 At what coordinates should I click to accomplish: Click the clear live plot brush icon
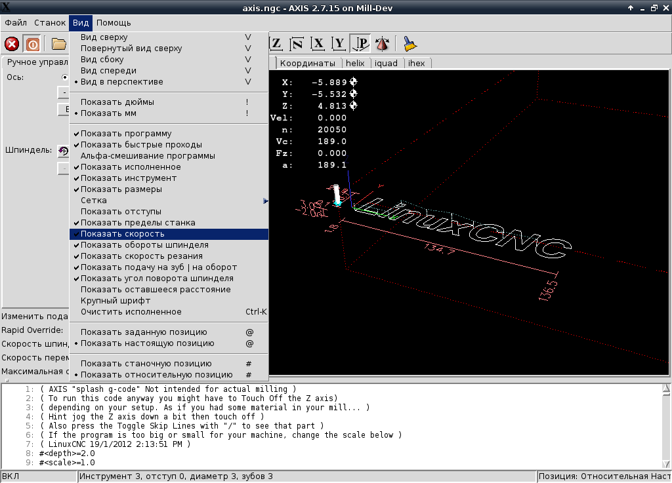click(x=410, y=44)
